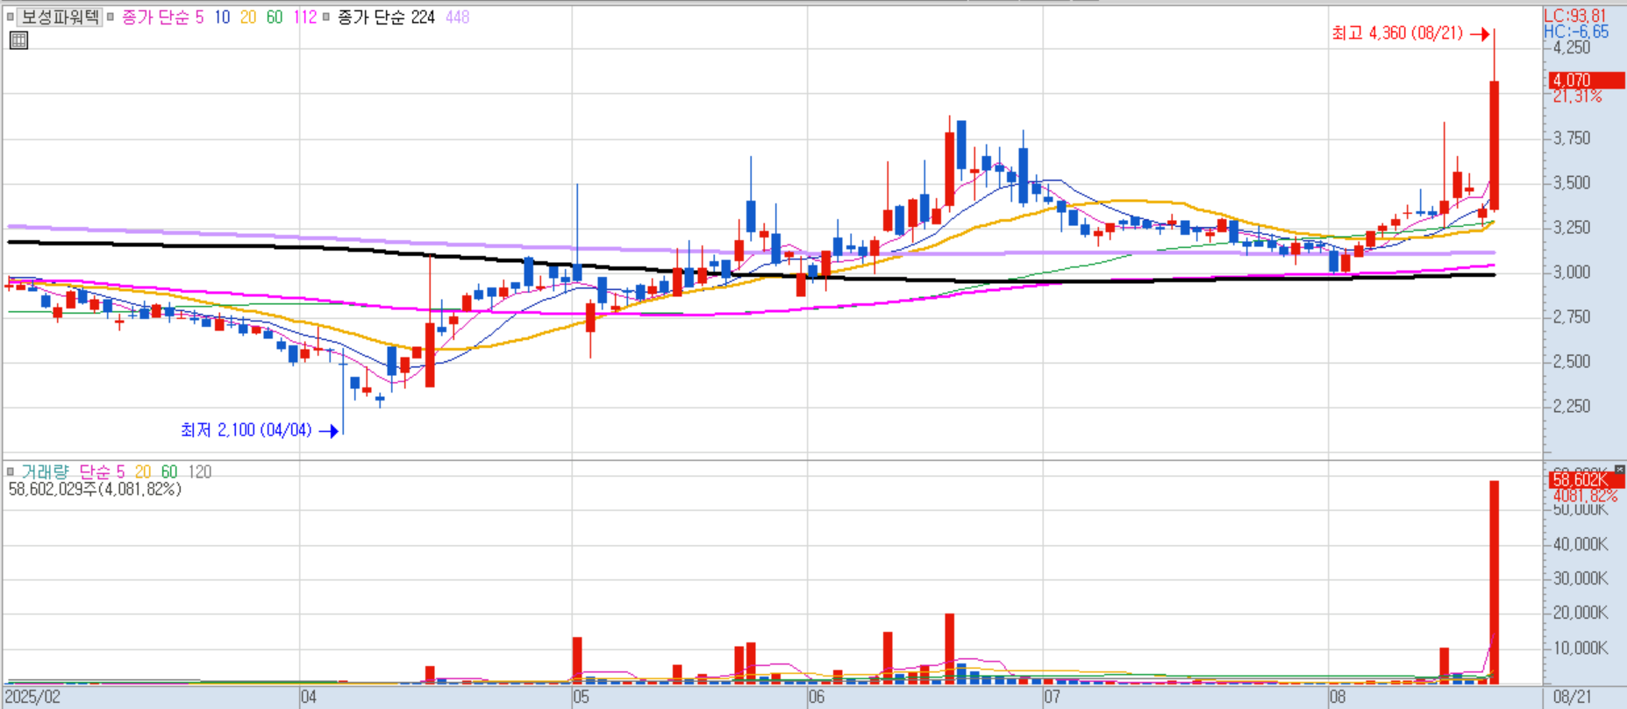Screen dimensions: 1627x709
Task: Click the 2,250 price axis label
Action: coord(1572,406)
